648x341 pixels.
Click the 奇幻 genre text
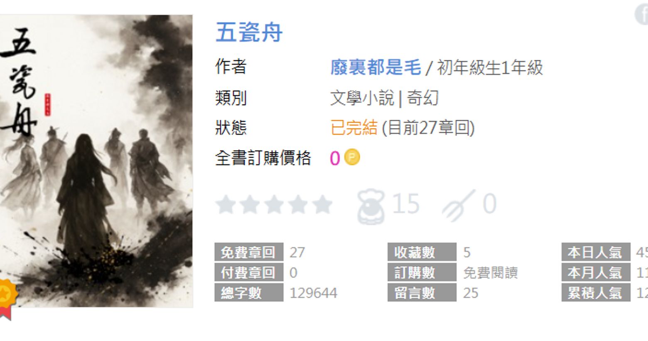click(x=422, y=98)
